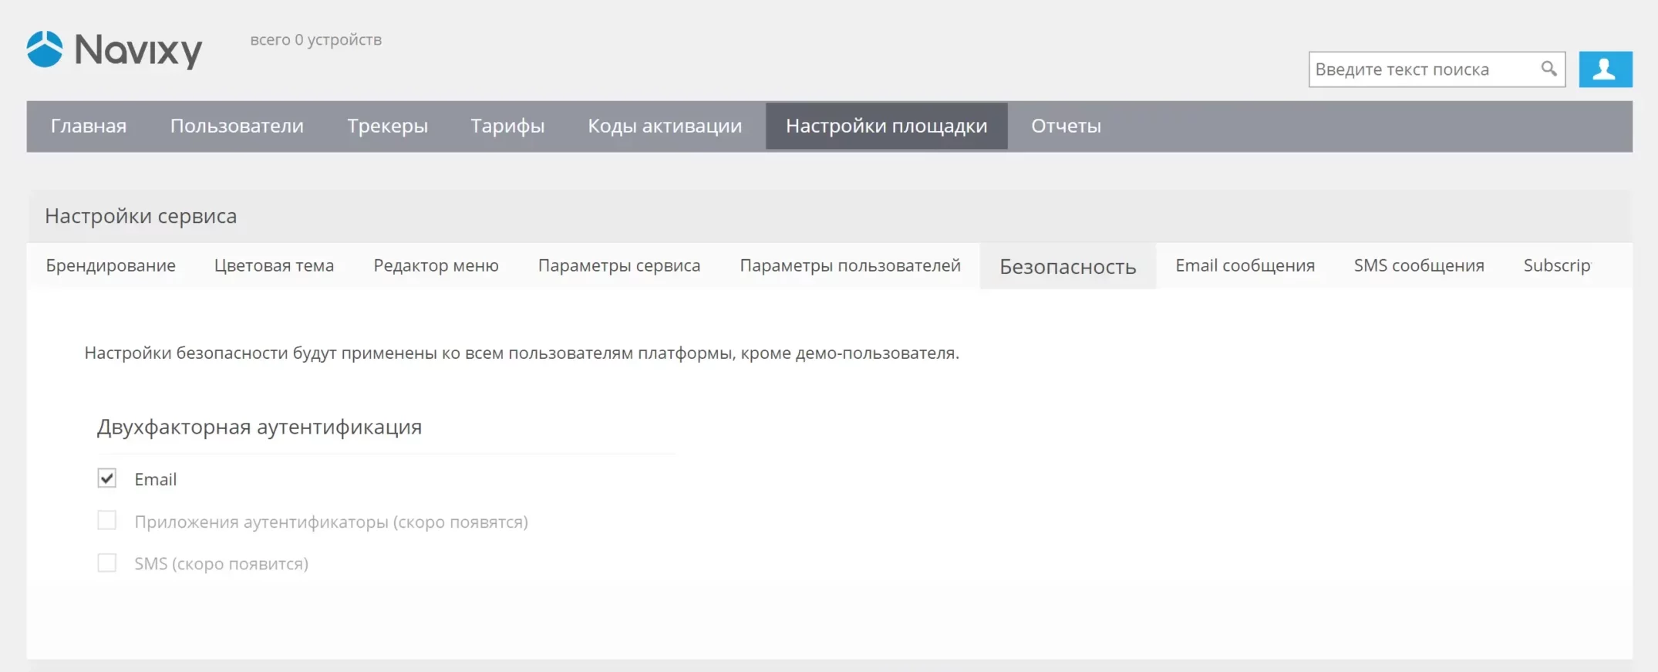Image resolution: width=1658 pixels, height=672 pixels.
Task: Switch to the Брендирование tab
Action: pyautogui.click(x=111, y=265)
